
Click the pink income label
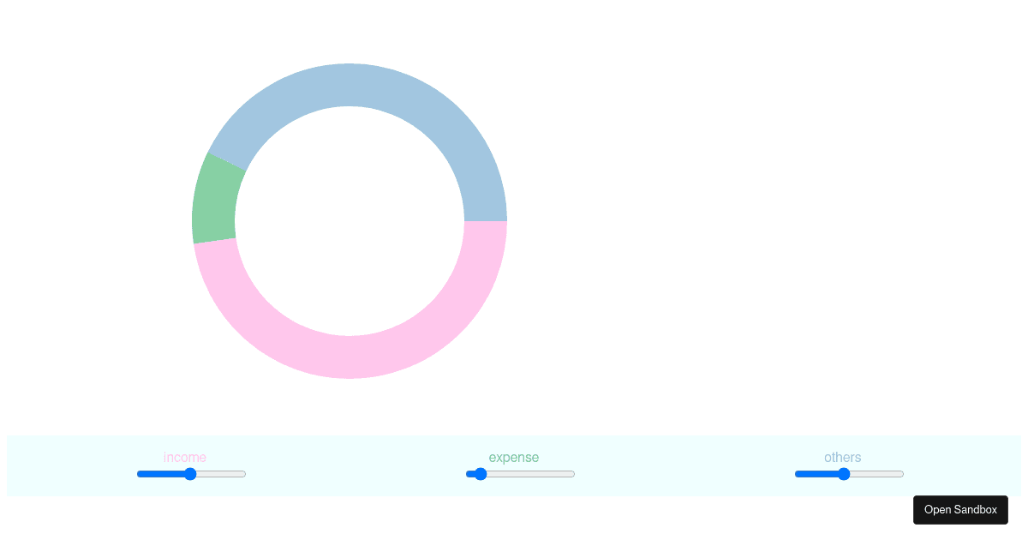(x=185, y=458)
